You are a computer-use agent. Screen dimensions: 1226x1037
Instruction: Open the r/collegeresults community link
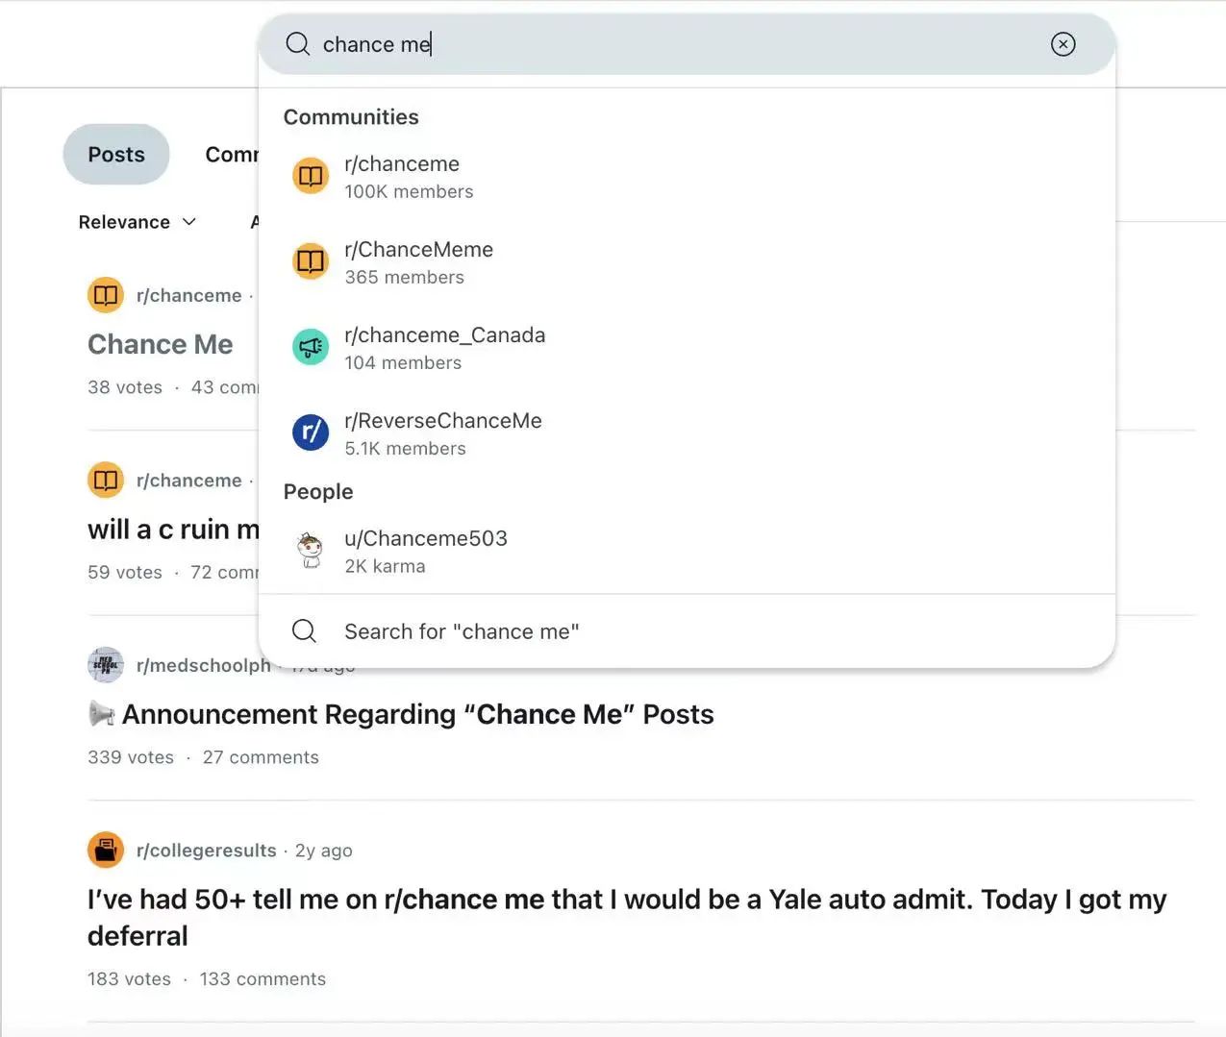click(x=207, y=851)
